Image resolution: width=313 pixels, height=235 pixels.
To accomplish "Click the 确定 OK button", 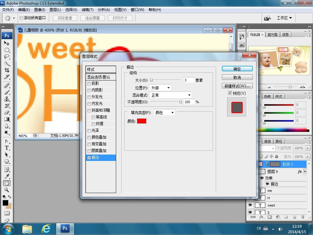I will 237,69.
